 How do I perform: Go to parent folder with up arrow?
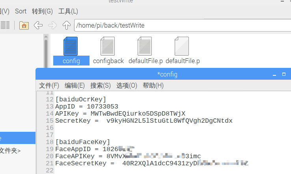(x=66, y=26)
